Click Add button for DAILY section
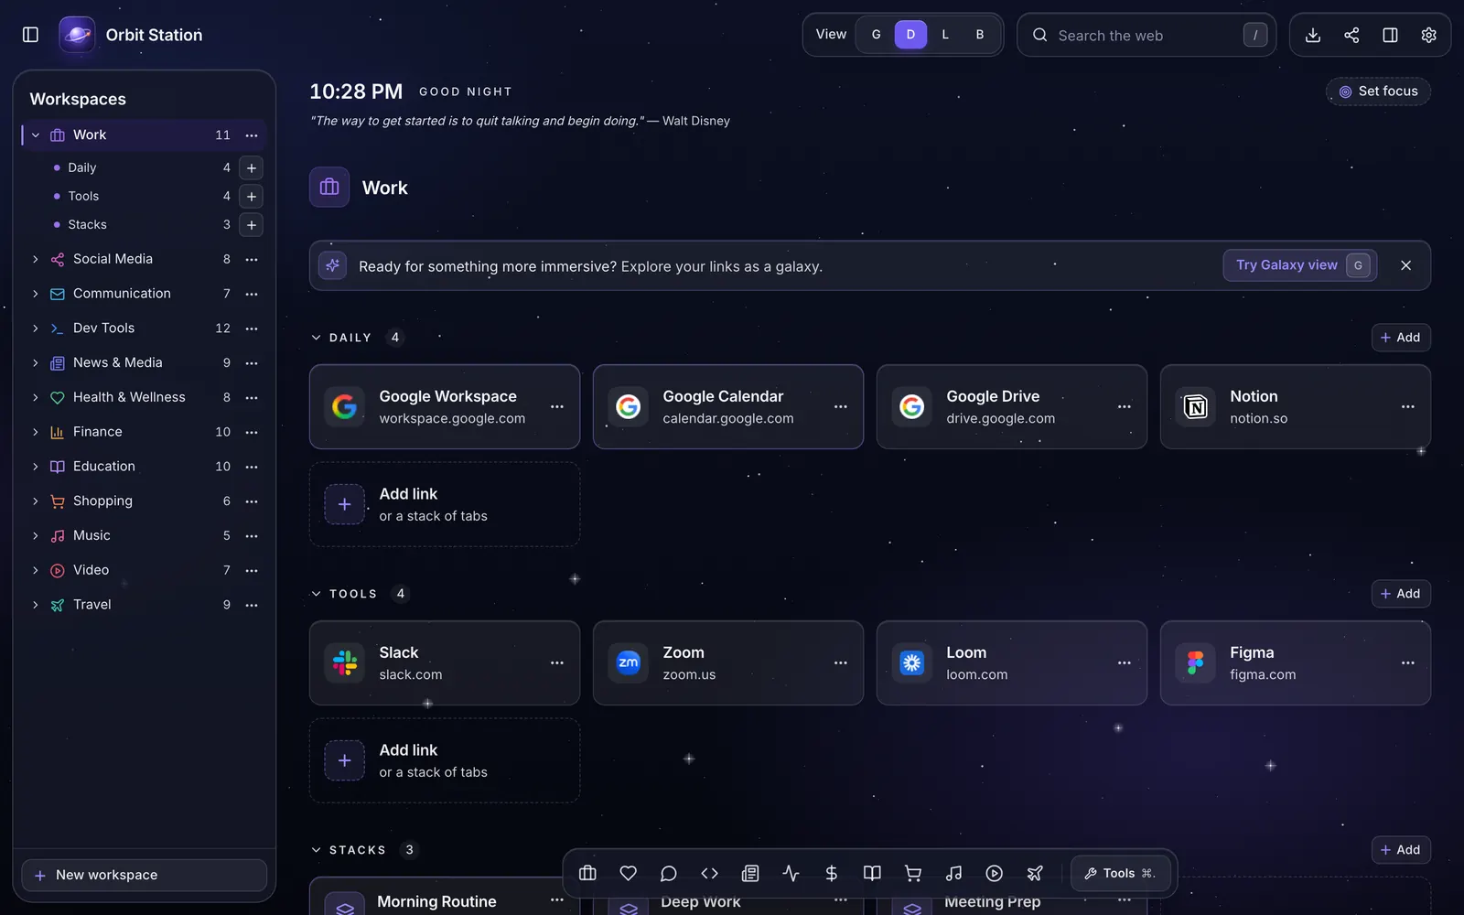Image resolution: width=1464 pixels, height=915 pixels. tap(1401, 338)
